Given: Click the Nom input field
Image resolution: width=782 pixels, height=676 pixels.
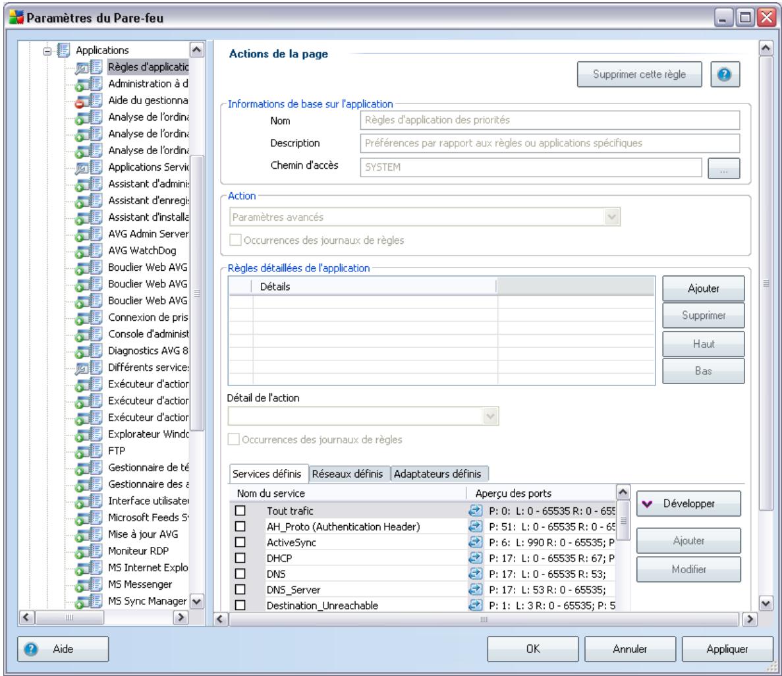Looking at the screenshot, I should 549,120.
